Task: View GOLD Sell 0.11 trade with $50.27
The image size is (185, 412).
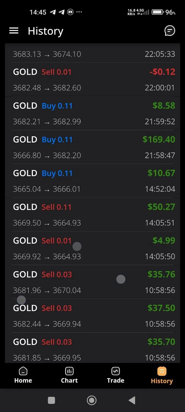Action: point(92,215)
